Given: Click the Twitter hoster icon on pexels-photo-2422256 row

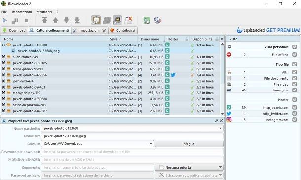Looking at the screenshot, I should [173, 75].
